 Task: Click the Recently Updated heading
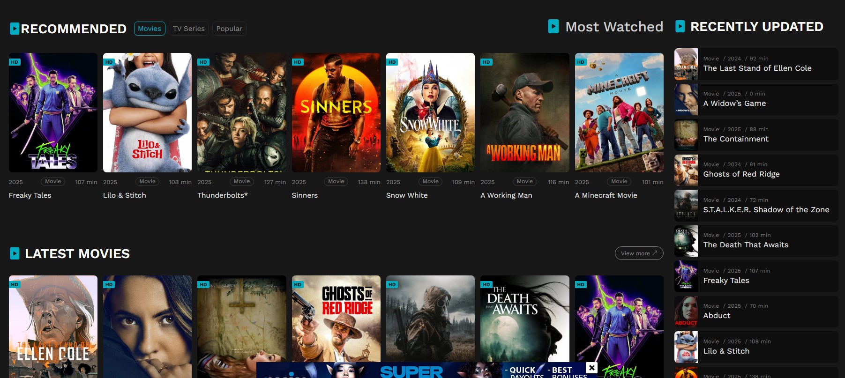(x=756, y=27)
